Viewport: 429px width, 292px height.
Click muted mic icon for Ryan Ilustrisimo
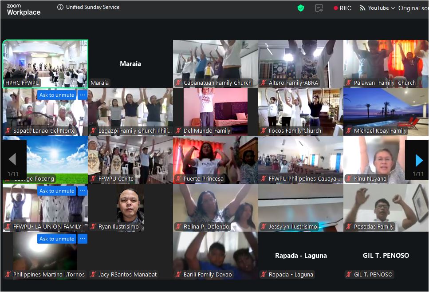tap(93, 227)
